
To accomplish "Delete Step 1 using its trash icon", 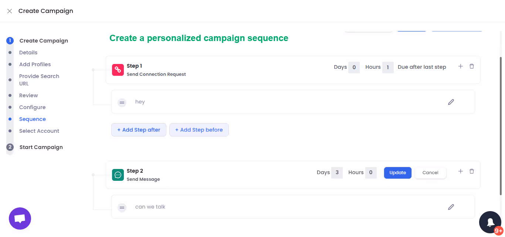I will [x=472, y=66].
